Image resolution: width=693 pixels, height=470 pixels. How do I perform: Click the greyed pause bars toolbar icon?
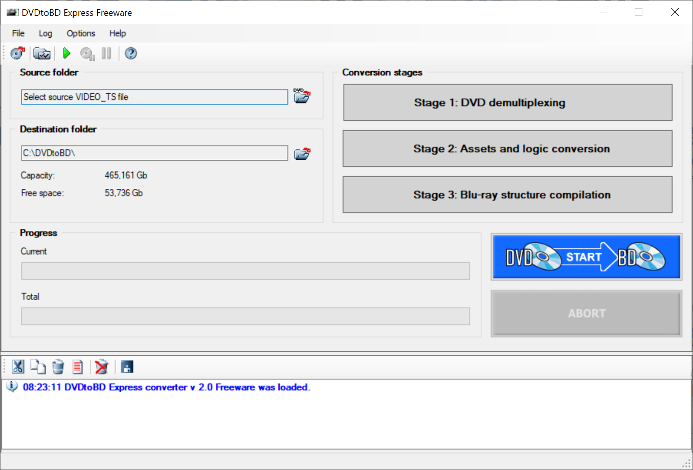pyautogui.click(x=106, y=53)
